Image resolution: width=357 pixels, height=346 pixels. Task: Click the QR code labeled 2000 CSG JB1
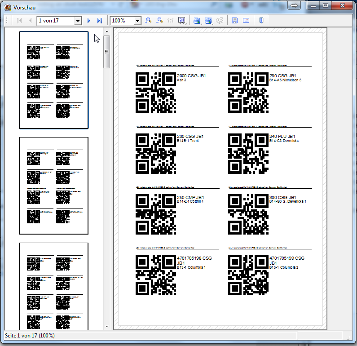tap(155, 93)
